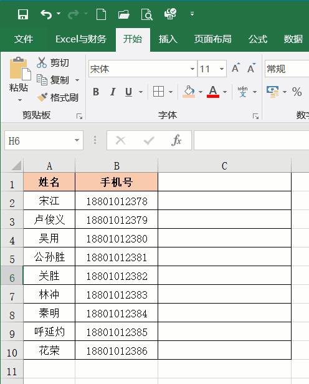309x384 pixels.
Task: Click the Save icon in quick access toolbar
Action: click(x=23, y=14)
